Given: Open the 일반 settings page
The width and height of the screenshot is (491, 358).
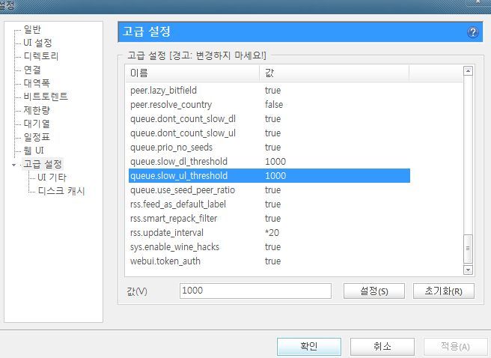Looking at the screenshot, I should (x=32, y=29).
